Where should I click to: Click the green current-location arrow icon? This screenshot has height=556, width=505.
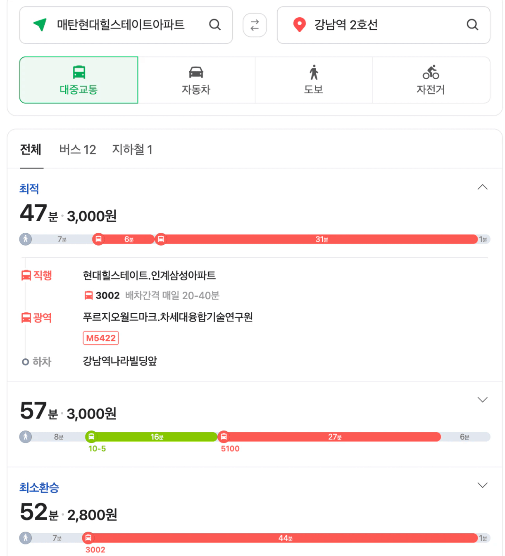(40, 25)
